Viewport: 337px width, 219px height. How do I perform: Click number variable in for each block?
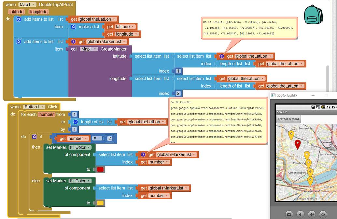coord(47,114)
